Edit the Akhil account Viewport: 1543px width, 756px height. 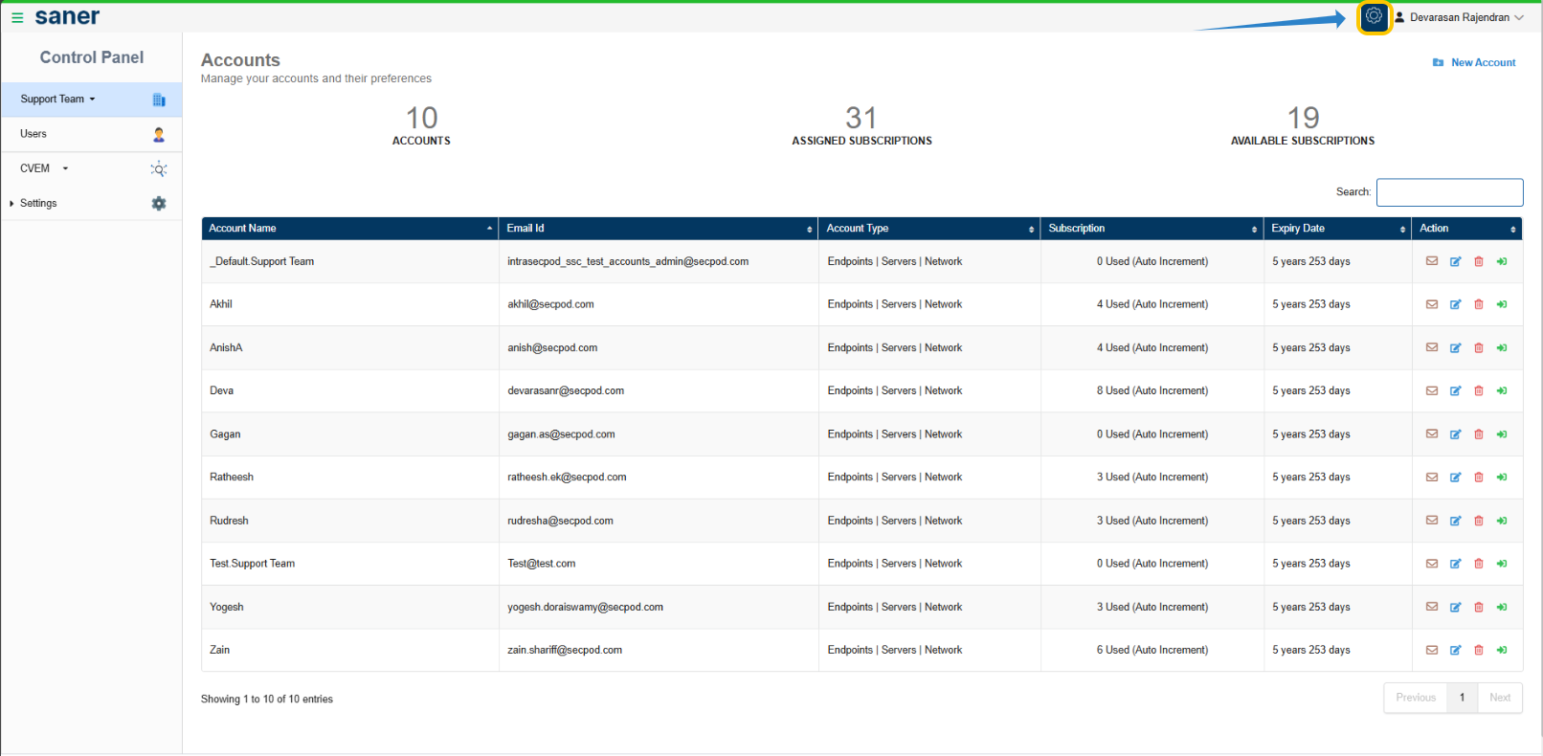click(x=1455, y=304)
